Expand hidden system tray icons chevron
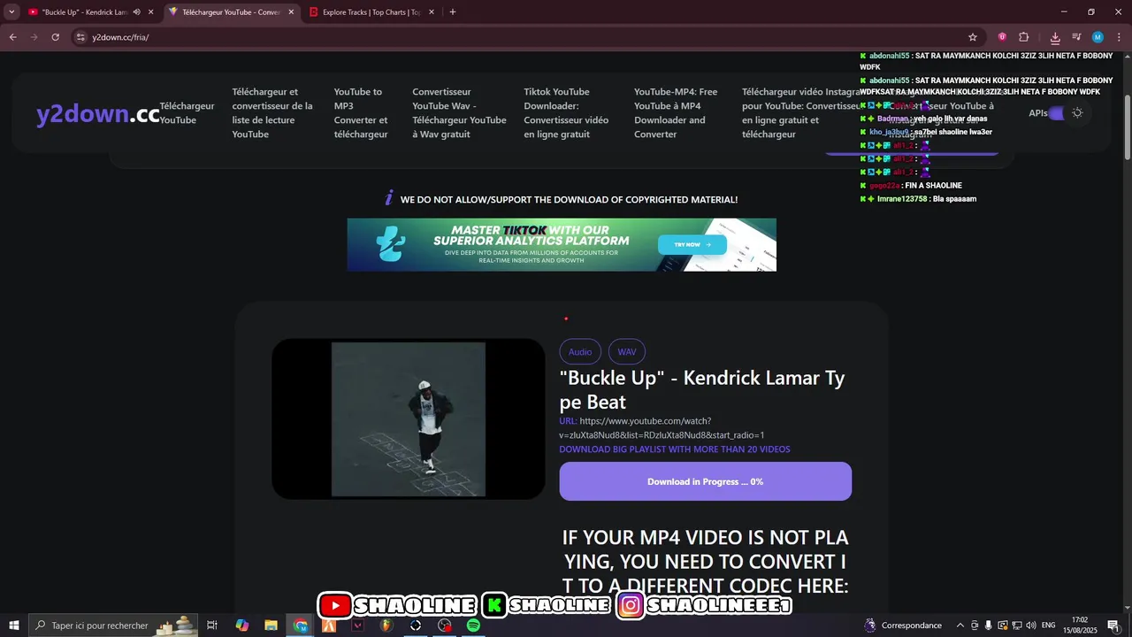The height and width of the screenshot is (637, 1132). (960, 625)
